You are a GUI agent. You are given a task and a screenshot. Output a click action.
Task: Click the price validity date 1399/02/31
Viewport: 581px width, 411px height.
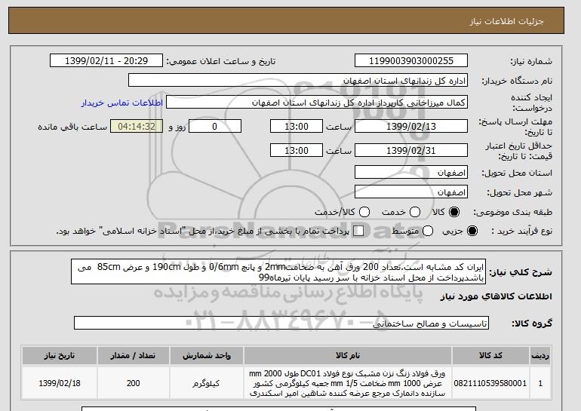pos(411,150)
